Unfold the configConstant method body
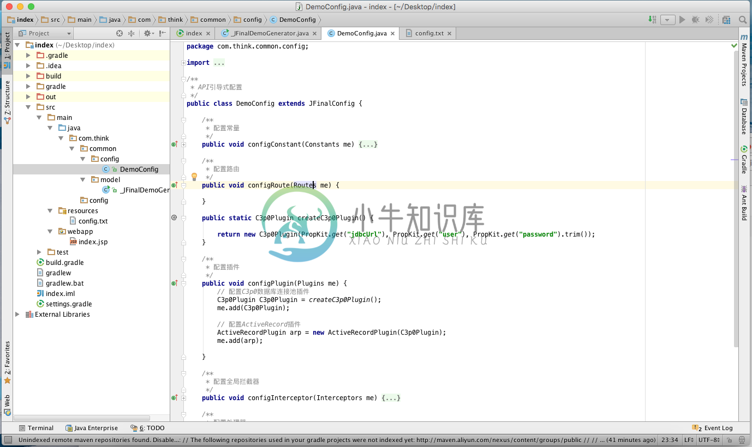 (x=183, y=144)
